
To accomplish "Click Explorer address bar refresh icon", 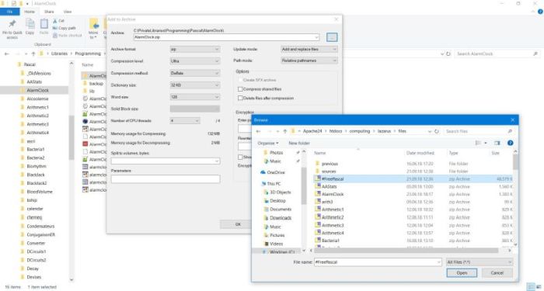I will point(448,54).
